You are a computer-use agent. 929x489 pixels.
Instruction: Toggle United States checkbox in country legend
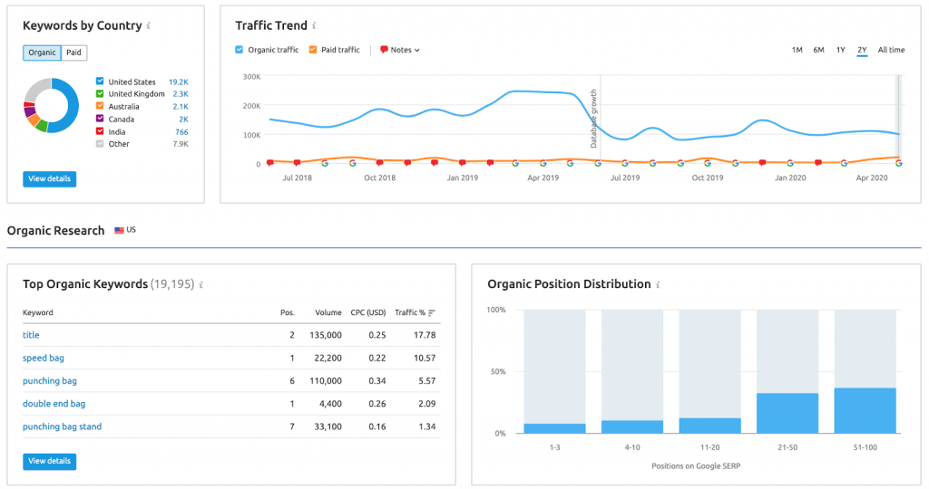[x=100, y=81]
